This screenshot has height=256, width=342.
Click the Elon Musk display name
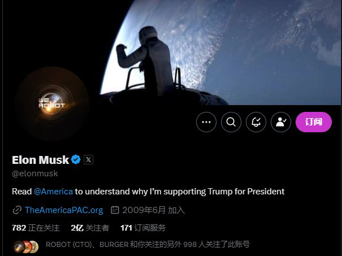[x=40, y=160]
